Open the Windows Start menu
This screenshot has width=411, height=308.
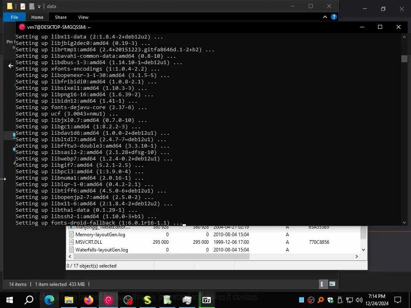pyautogui.click(x=10, y=300)
